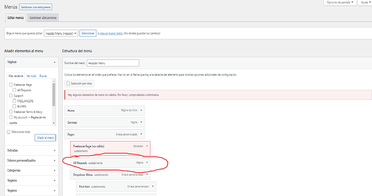Open the Buscar pages tab
The image size is (372, 196).
coord(43,76)
